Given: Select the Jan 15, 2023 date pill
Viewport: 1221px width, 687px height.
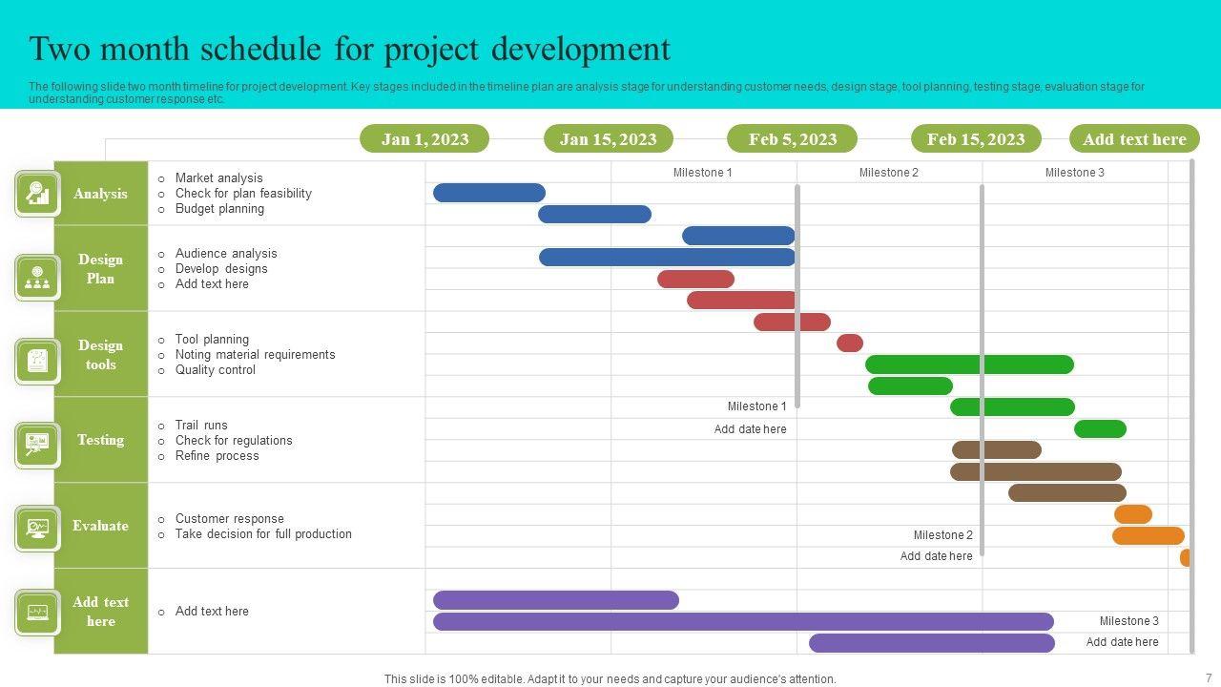Looking at the screenshot, I should (x=609, y=139).
